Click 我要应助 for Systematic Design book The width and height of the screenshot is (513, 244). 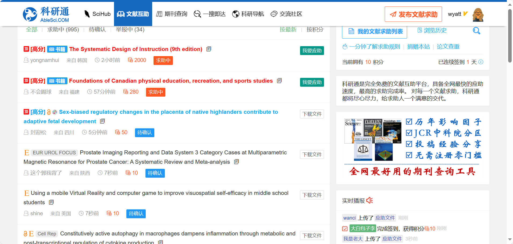tap(312, 51)
